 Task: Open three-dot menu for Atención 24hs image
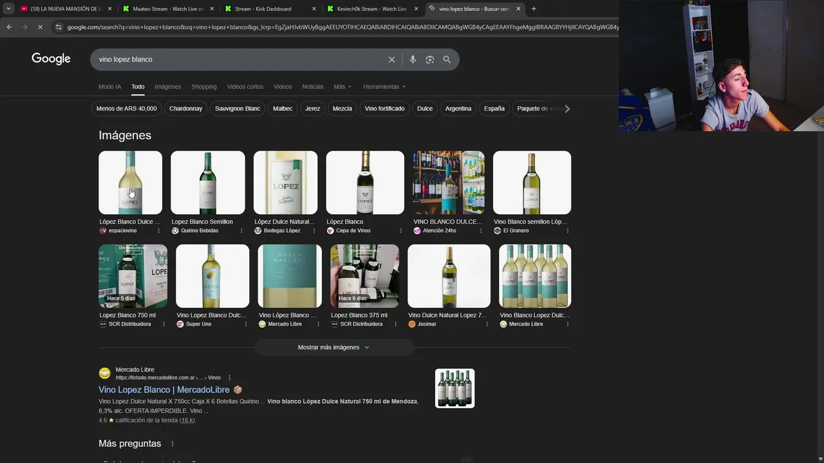tap(481, 231)
